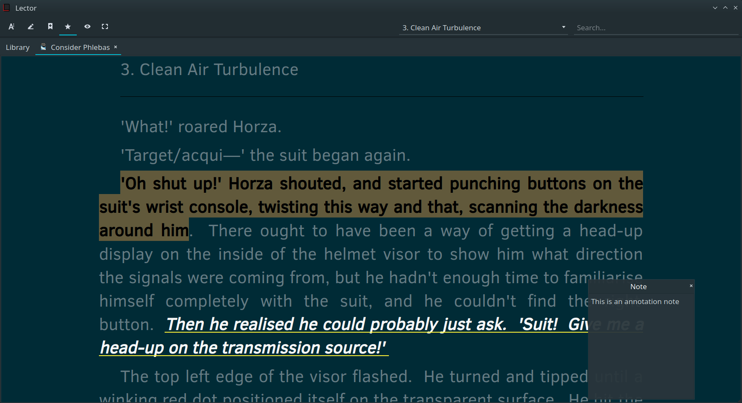The image size is (742, 403).
Task: Click the '3. Clean Air Turbulence' combo box
Action: (x=478, y=28)
